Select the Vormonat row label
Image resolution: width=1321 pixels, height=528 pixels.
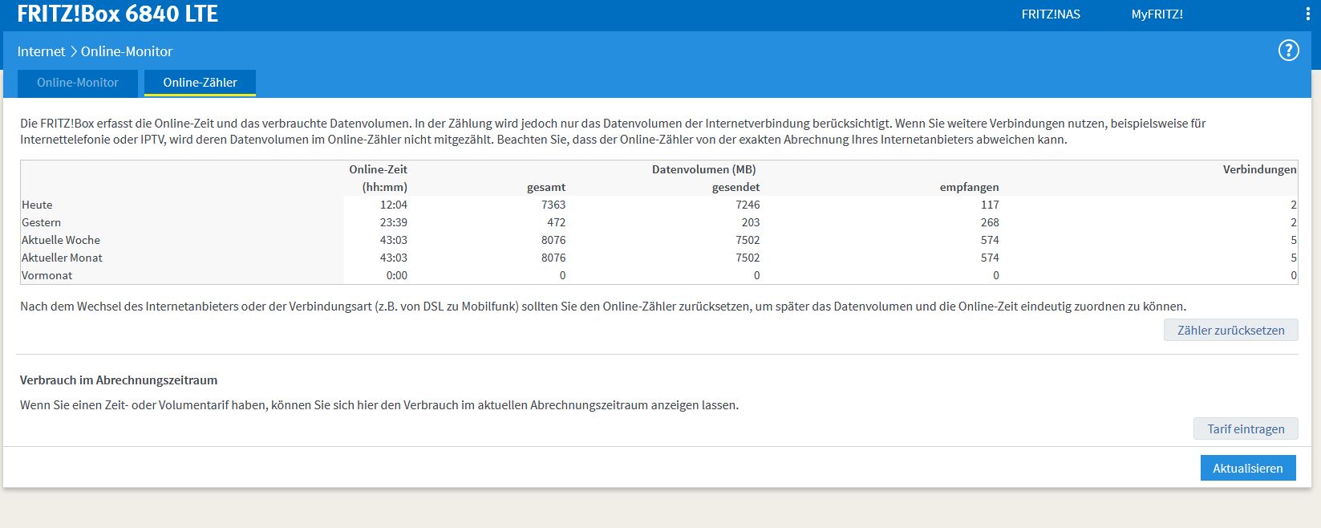[47, 275]
